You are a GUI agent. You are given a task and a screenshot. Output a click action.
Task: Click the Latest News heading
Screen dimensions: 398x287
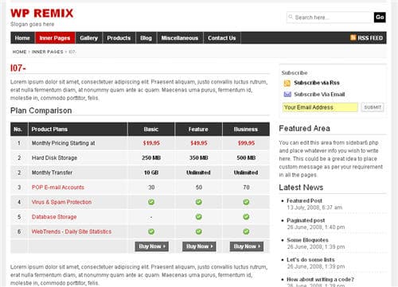[301, 188]
